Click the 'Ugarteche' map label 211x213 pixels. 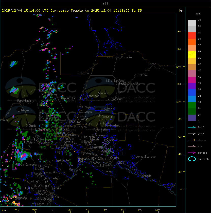point(63,160)
